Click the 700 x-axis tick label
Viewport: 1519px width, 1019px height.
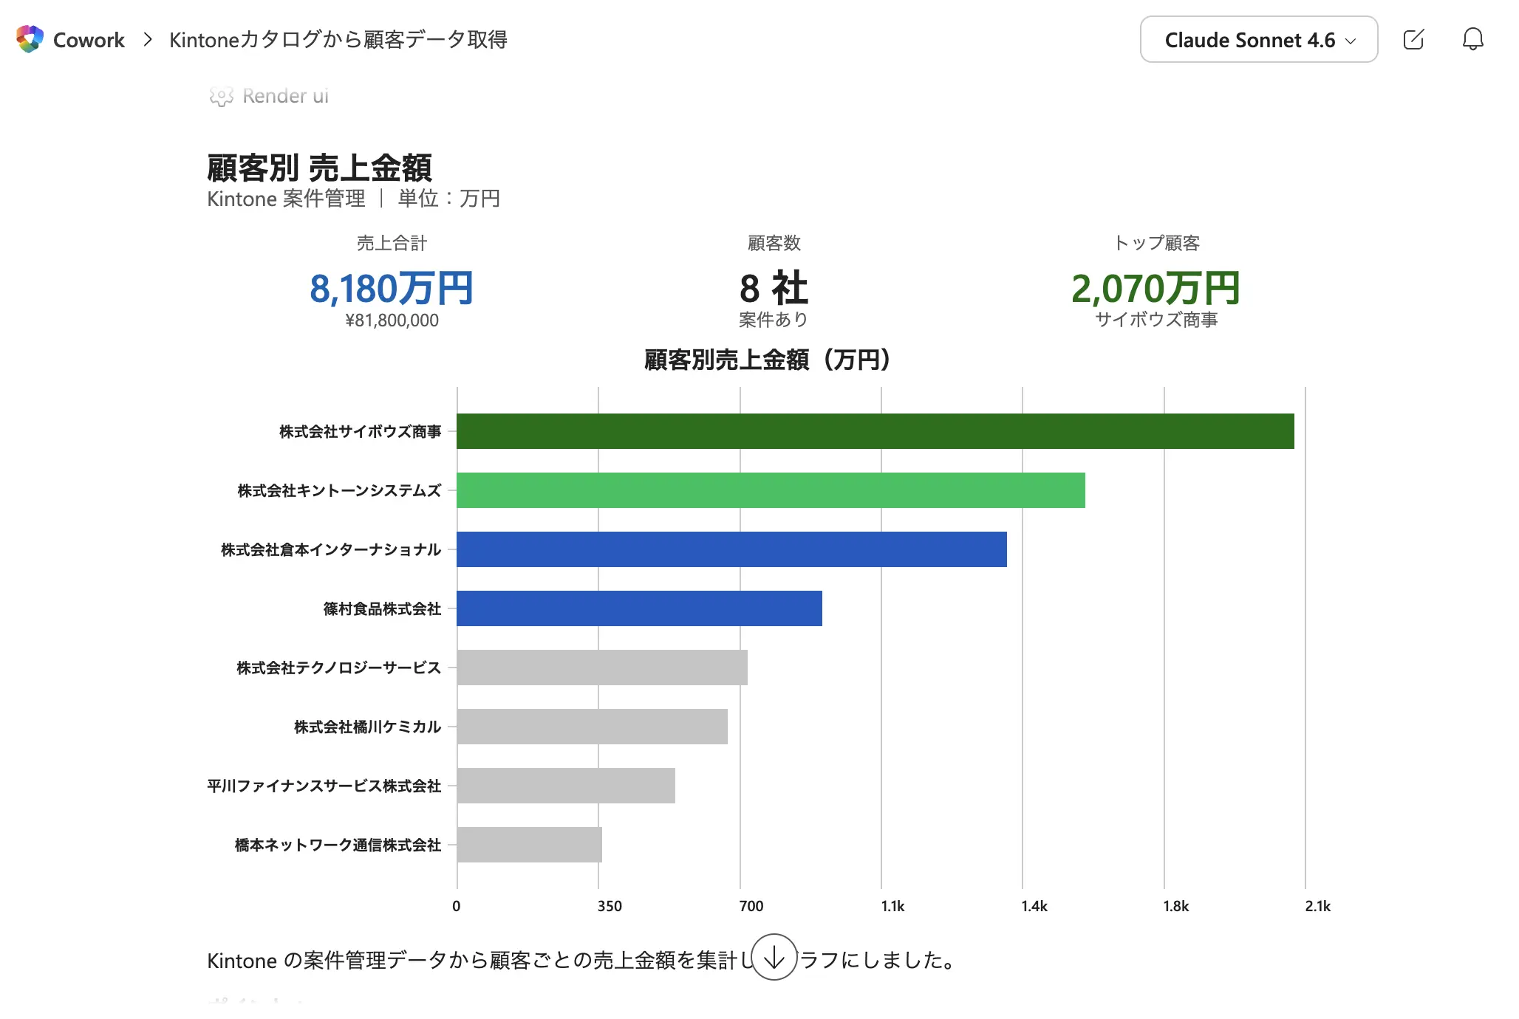pos(751,906)
